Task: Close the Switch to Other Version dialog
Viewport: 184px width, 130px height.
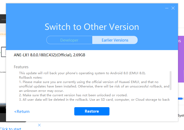Action: (x=173, y=8)
